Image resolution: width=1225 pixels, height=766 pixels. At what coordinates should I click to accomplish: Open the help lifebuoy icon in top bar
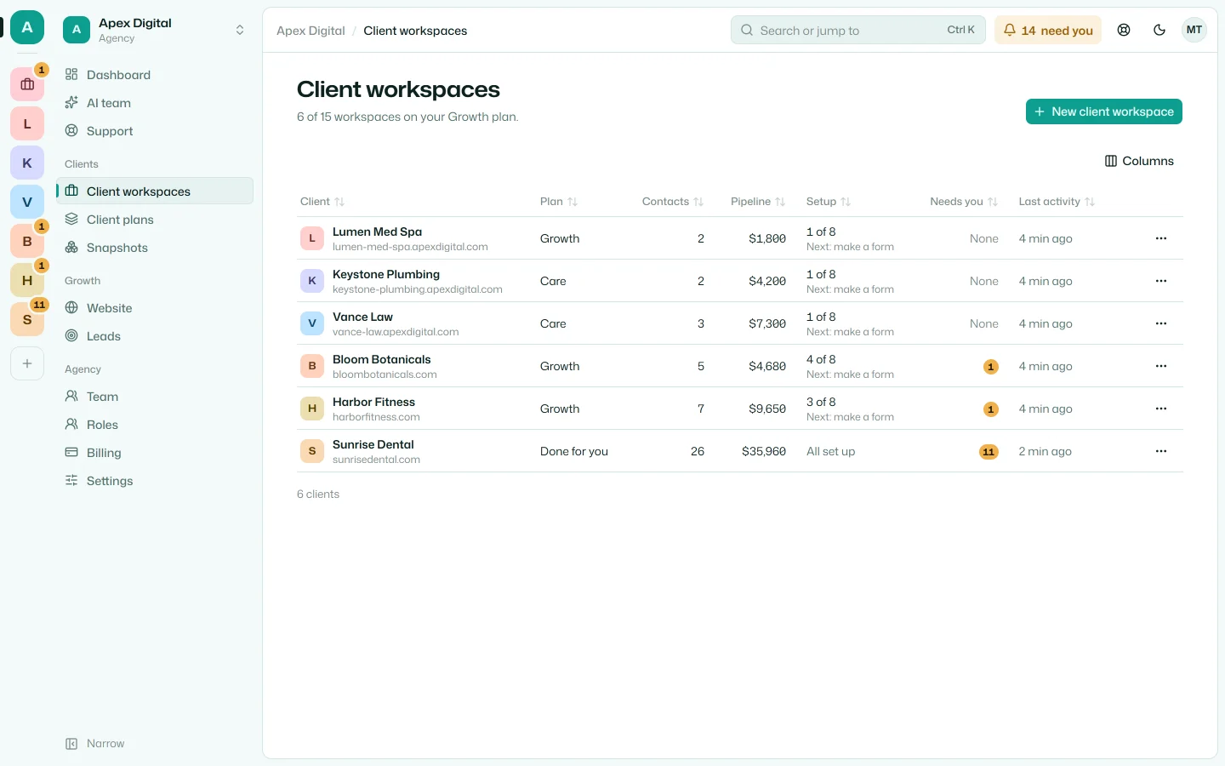coord(1124,30)
